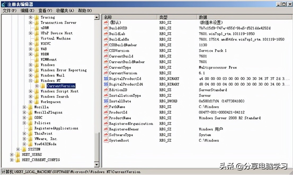The image size is (293, 175).
Task: Click the data Multiprocessor Free
Action: [x=218, y=67]
